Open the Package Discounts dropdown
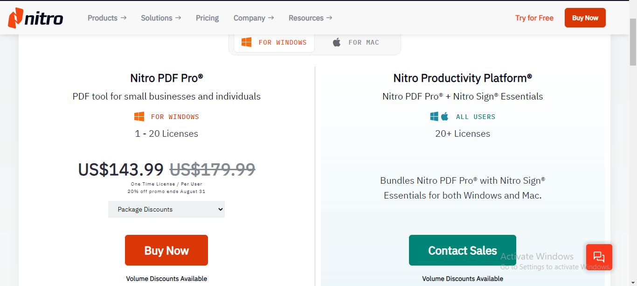The width and height of the screenshot is (637, 286). (166, 209)
